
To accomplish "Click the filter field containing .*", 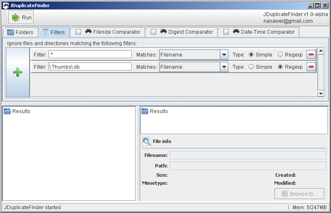I will point(90,54).
